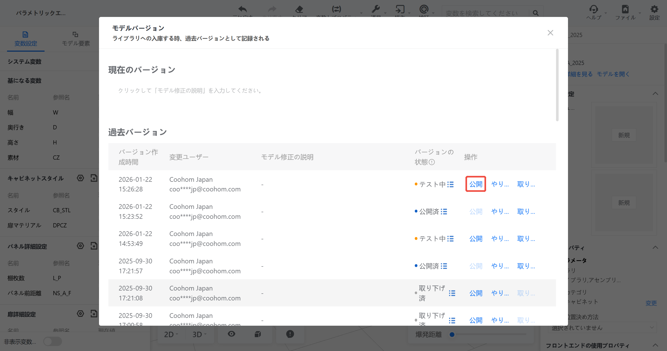The height and width of the screenshot is (351, 667).
Task: Open the ファイル file icon
Action: pos(625,9)
